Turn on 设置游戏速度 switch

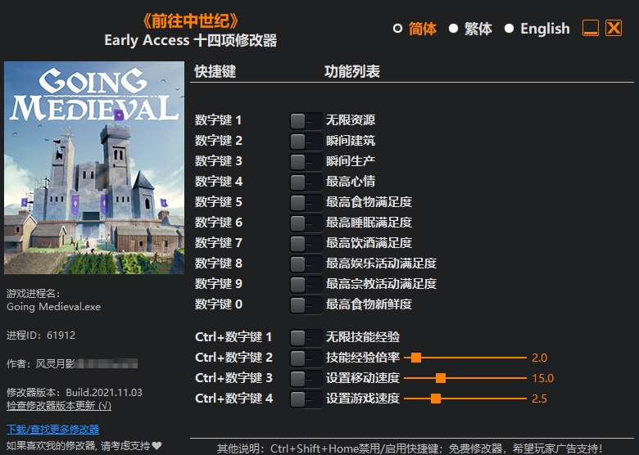coord(306,399)
